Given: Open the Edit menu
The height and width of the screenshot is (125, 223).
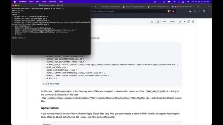Looking at the screenshot, I should 38,2.
